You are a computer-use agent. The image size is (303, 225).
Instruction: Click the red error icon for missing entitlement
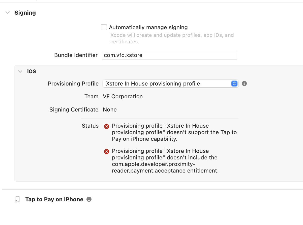click(107, 152)
